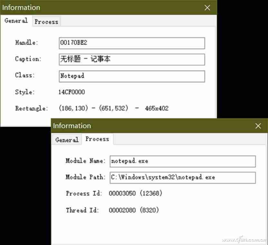Click the Rectangle coordinates value text
This screenshot has width=268, height=245.
tap(93, 108)
